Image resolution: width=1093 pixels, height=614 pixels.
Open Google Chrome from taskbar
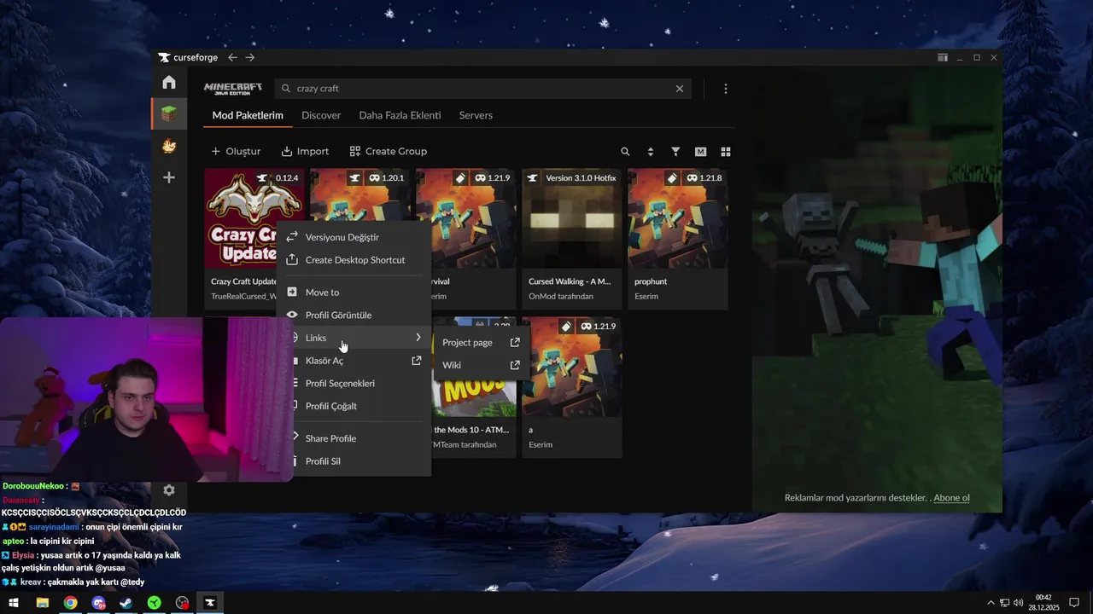click(x=70, y=603)
